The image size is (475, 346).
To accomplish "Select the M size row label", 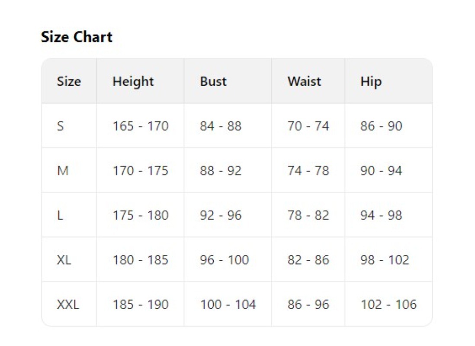I will click(63, 170).
